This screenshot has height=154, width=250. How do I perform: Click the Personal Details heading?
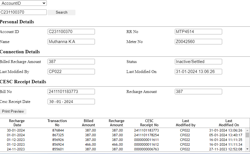pos(17,22)
